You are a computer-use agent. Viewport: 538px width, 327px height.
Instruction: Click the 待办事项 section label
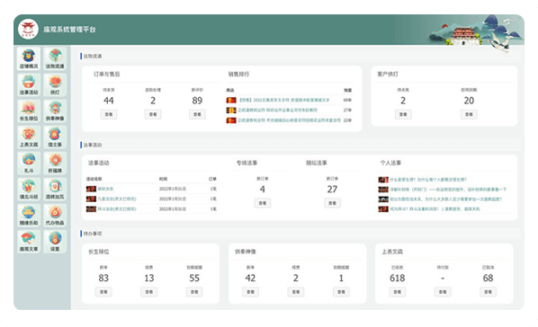pyautogui.click(x=93, y=234)
